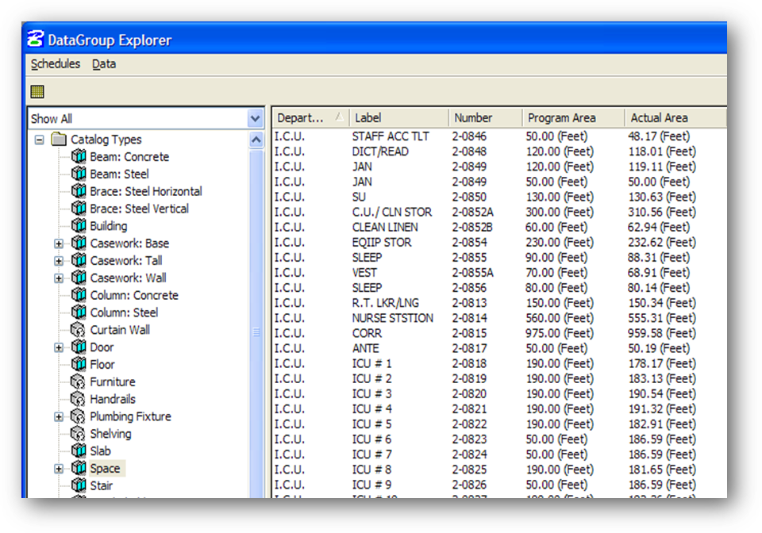Select the Furniture tree item
Viewport: 762px width, 533px height.
(113, 382)
